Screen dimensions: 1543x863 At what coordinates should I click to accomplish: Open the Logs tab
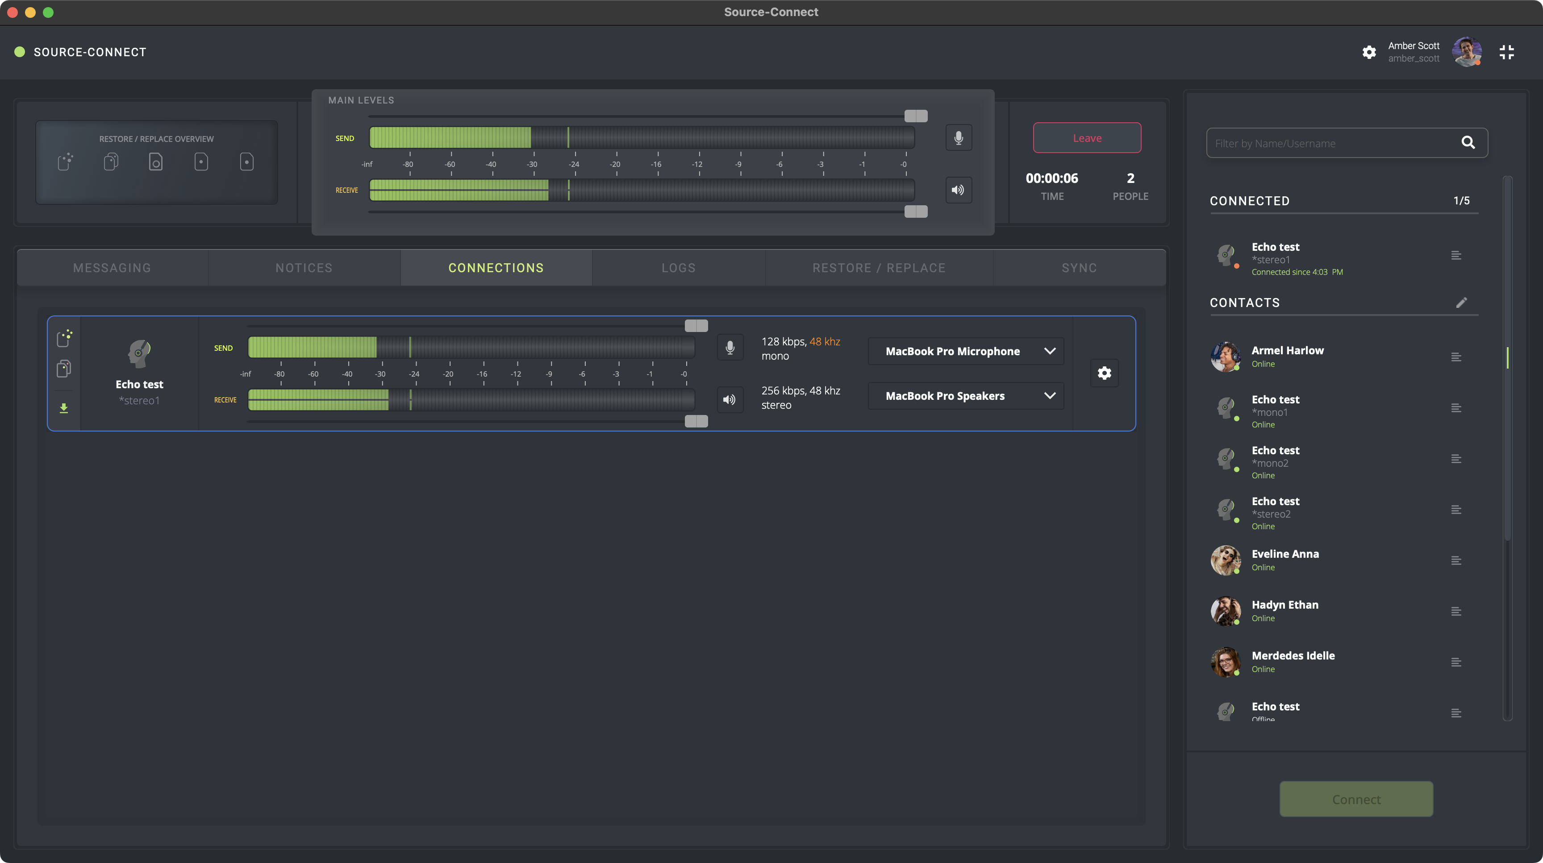tap(678, 268)
